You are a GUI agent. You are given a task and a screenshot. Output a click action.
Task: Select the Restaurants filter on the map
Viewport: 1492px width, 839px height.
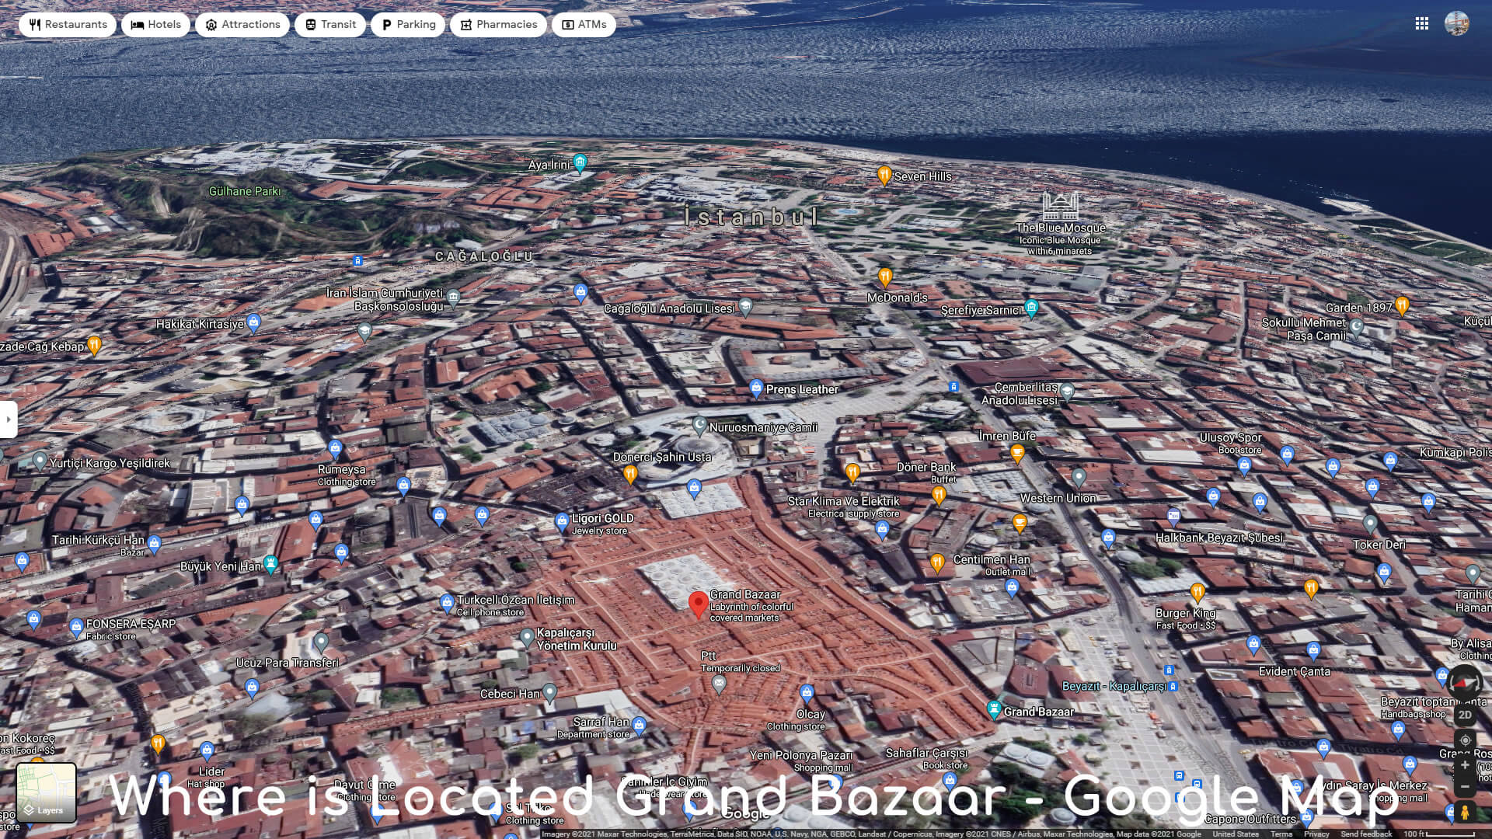66,24
